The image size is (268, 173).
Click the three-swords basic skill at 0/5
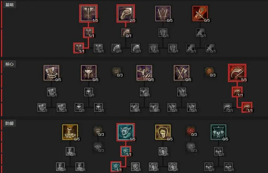tap(163, 14)
